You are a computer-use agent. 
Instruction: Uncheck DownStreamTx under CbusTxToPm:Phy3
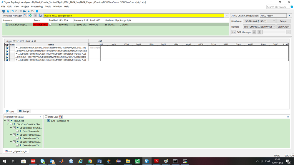tap(17, 145)
